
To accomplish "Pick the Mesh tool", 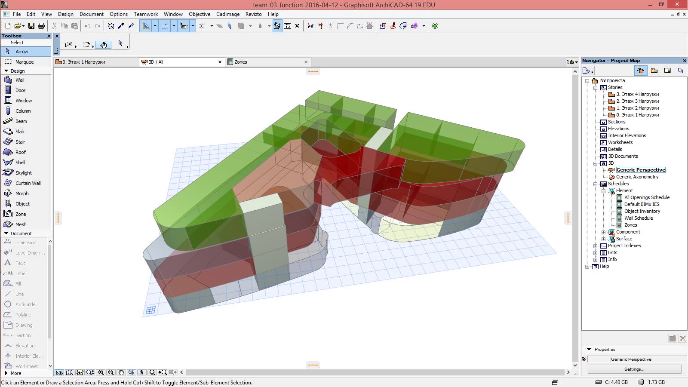I will click(26, 224).
